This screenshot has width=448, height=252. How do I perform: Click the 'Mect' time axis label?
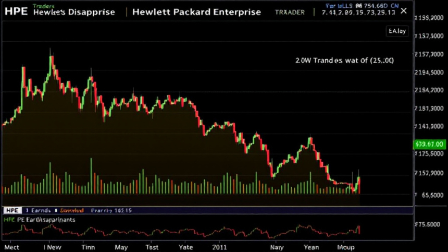(x=11, y=247)
